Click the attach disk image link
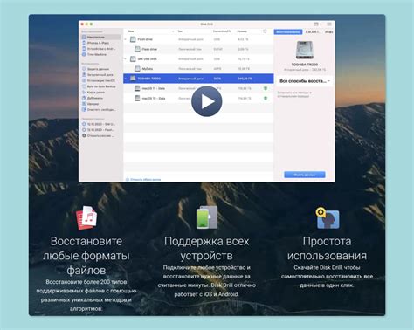This screenshot has width=414, height=330. coord(143,180)
